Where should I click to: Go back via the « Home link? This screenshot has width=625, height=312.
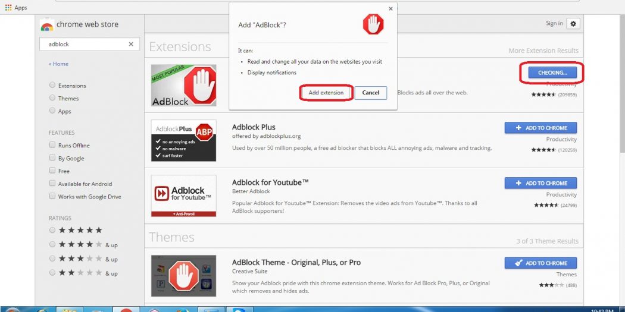tap(58, 64)
